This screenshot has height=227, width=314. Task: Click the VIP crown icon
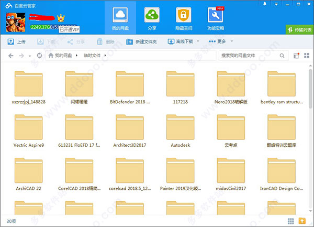61,18
